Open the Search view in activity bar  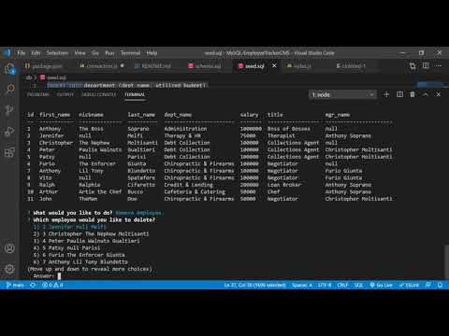coord(10,90)
